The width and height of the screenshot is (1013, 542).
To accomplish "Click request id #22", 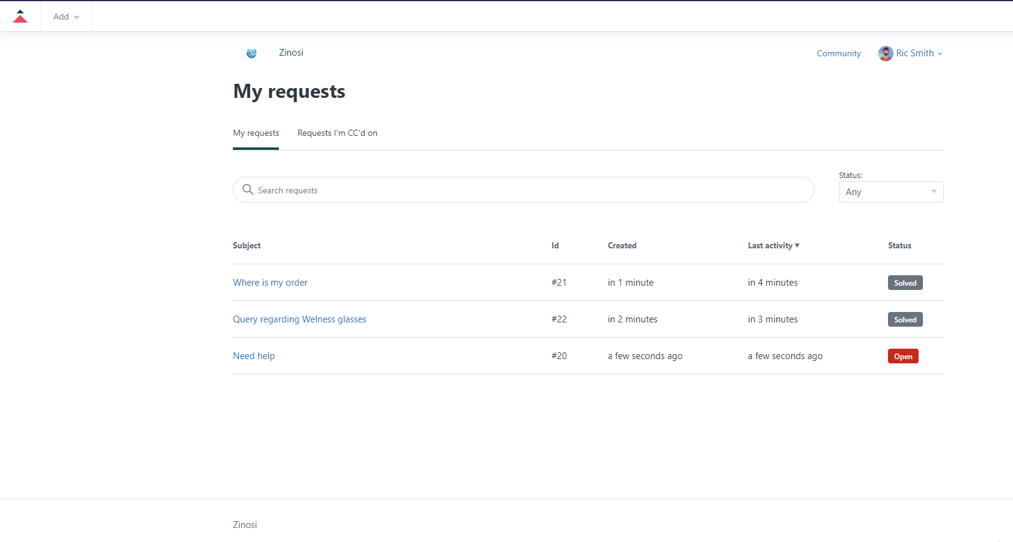I will (x=559, y=319).
